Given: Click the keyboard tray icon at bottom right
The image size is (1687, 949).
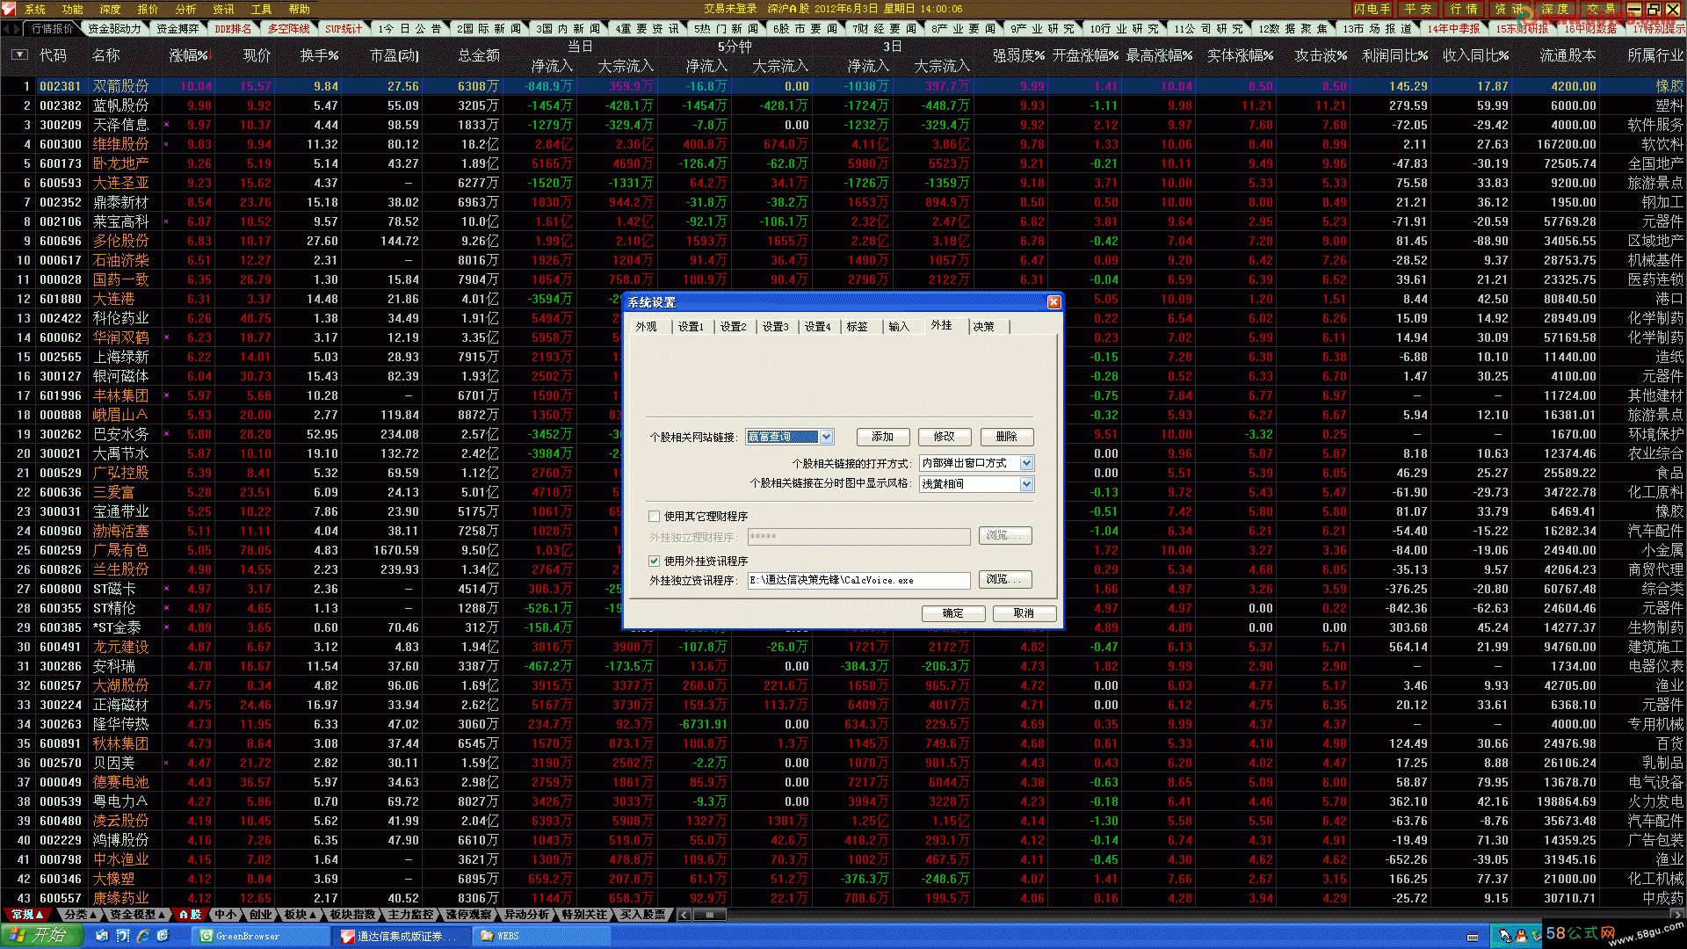Looking at the screenshot, I should click(1473, 938).
